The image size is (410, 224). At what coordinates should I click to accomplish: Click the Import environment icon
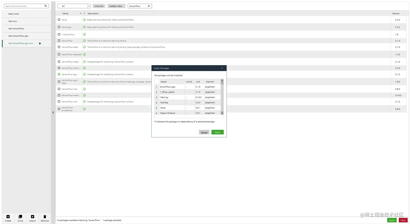[x=33, y=216]
